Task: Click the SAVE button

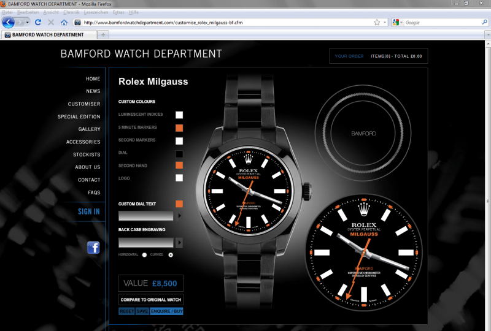Action: point(142,311)
